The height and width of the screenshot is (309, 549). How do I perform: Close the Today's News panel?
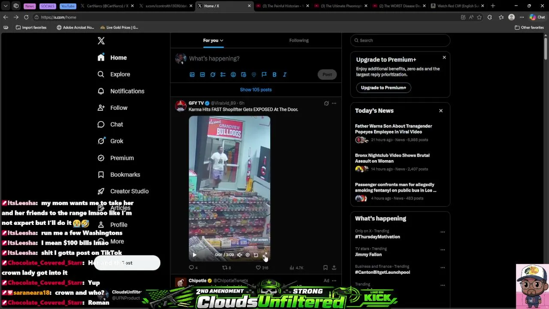pyautogui.click(x=440, y=111)
